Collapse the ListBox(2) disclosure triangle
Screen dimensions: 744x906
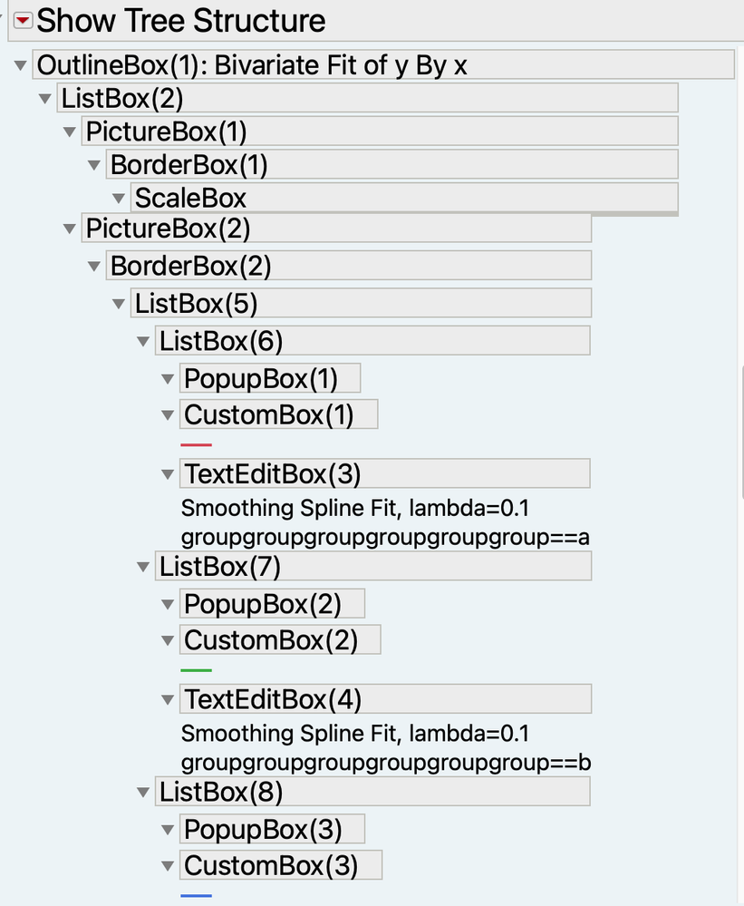click(45, 99)
